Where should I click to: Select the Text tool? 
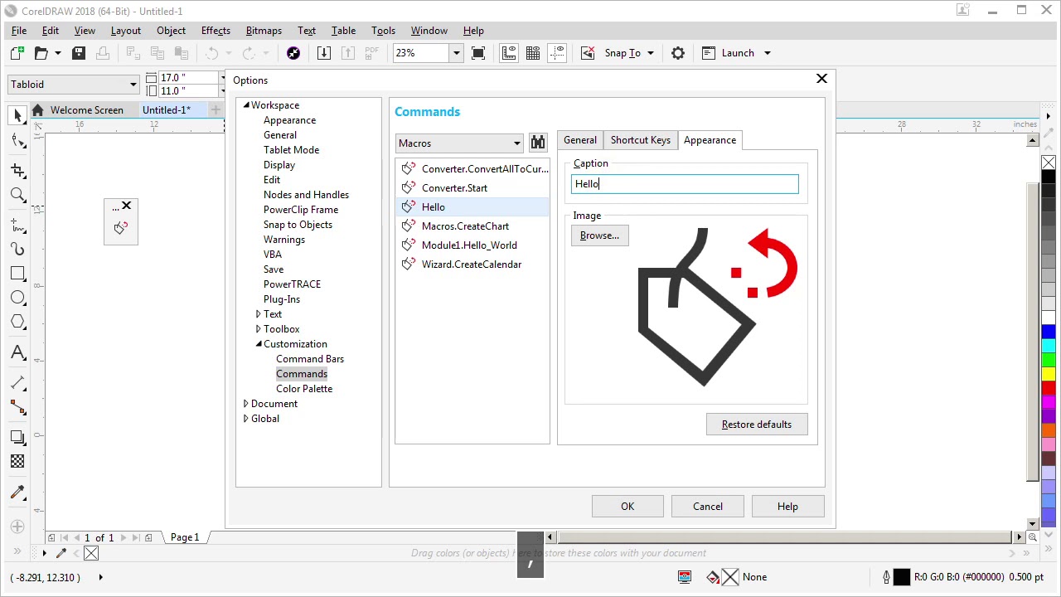(x=18, y=352)
